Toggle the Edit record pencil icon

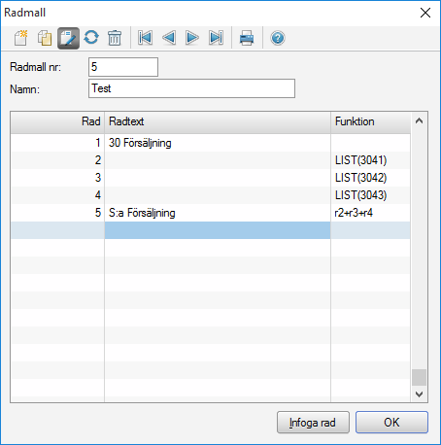(68, 38)
